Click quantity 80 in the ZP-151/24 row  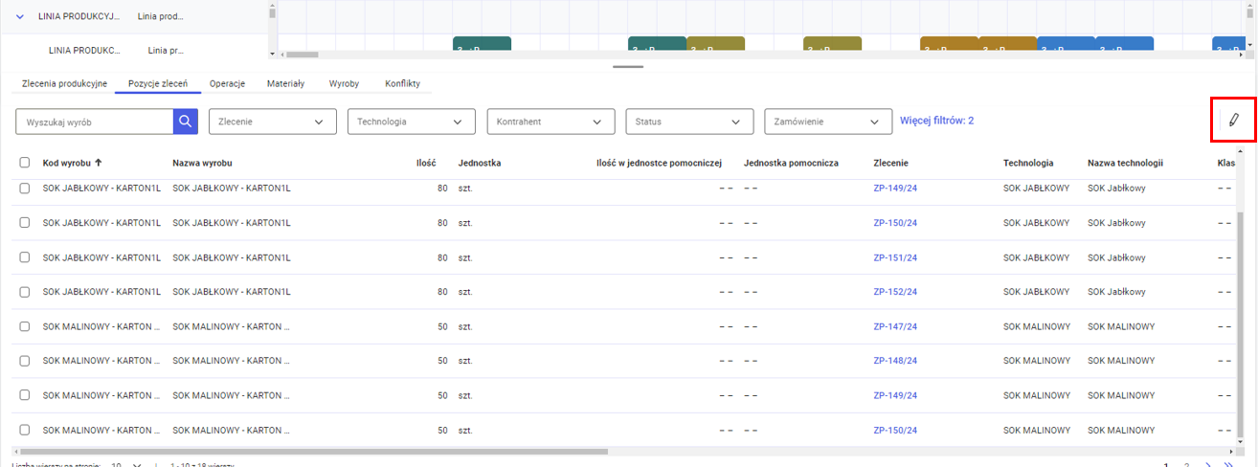click(442, 257)
